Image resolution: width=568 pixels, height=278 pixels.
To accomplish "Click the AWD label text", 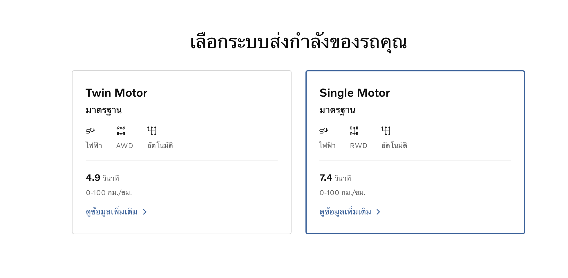I will [124, 146].
